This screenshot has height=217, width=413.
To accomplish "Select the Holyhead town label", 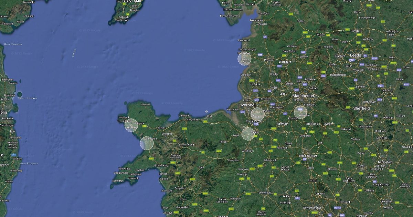I will [x=123, y=117].
